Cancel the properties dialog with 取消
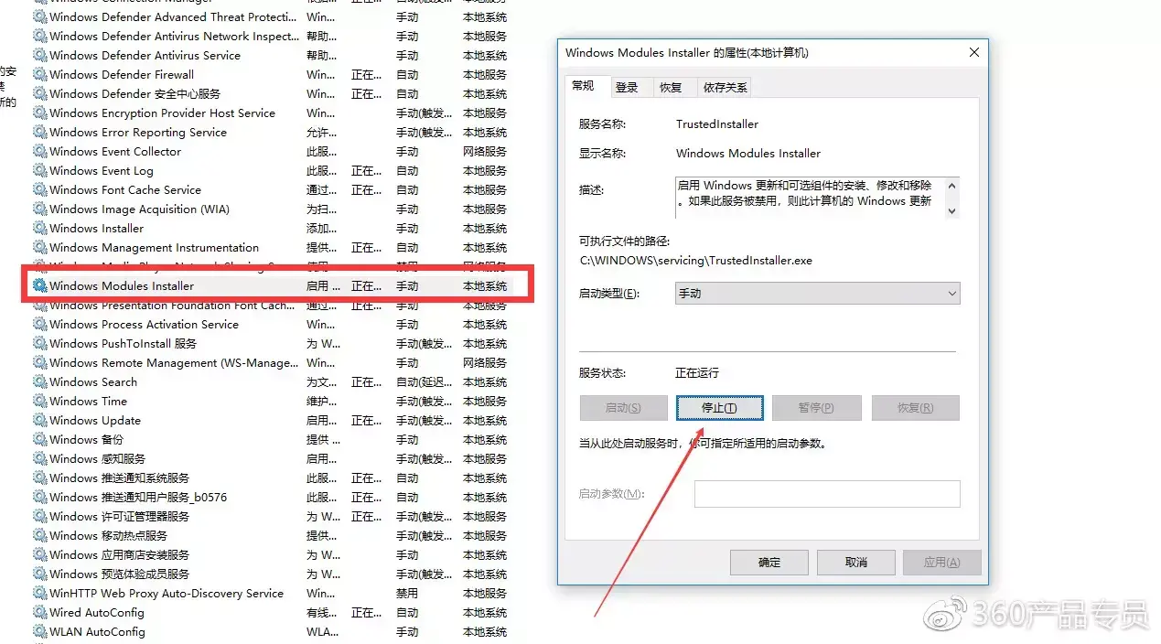 coord(856,563)
